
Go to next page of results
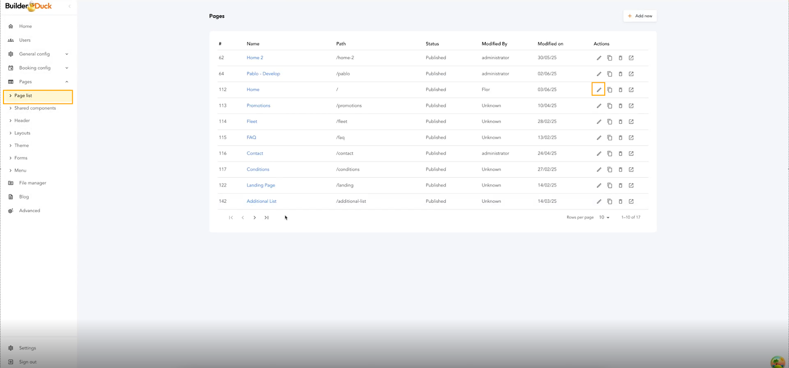(254, 218)
